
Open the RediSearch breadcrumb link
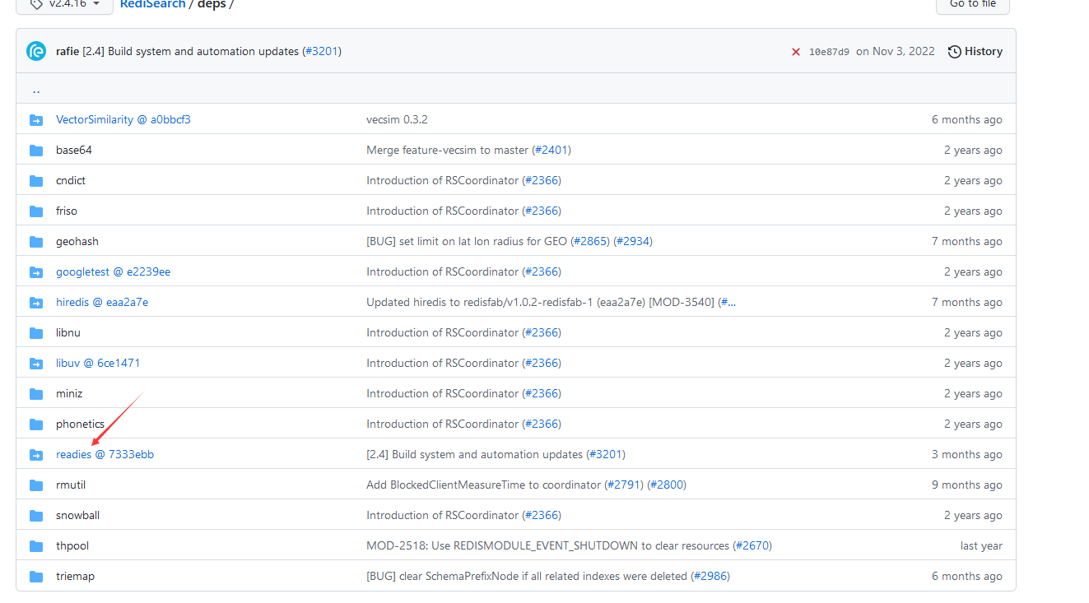(x=153, y=4)
